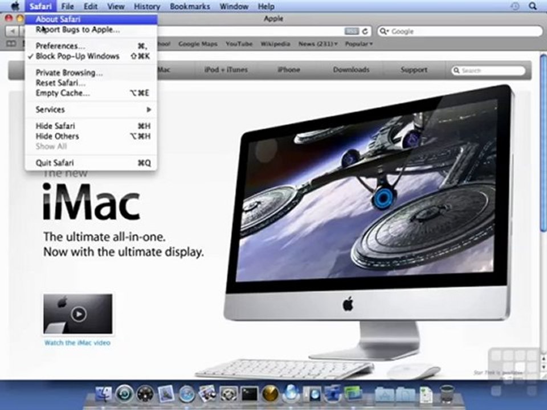The image size is (547, 410).
Task: Open Downloads nav tab
Action: coord(351,69)
